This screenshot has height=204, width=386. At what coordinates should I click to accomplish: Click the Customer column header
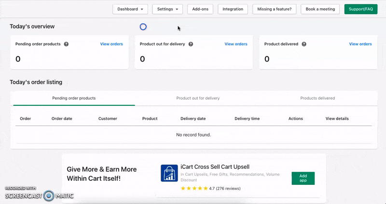click(x=108, y=118)
